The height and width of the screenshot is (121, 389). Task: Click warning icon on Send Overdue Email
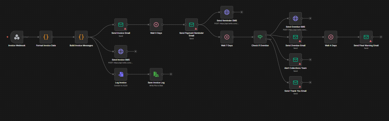[x=300, y=41]
